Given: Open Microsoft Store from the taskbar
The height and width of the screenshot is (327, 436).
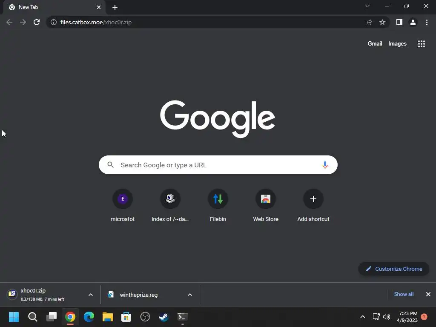Looking at the screenshot, I should point(126,317).
